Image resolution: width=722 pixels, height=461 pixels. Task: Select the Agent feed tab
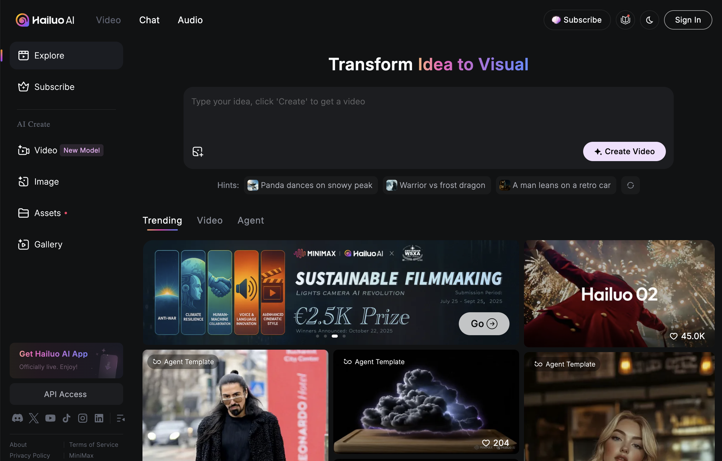coord(251,221)
